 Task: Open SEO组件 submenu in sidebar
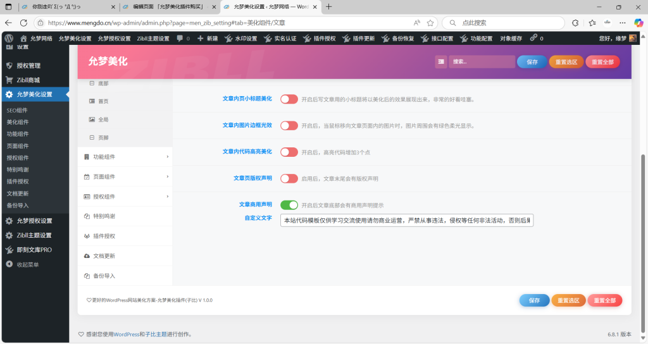pyautogui.click(x=17, y=110)
